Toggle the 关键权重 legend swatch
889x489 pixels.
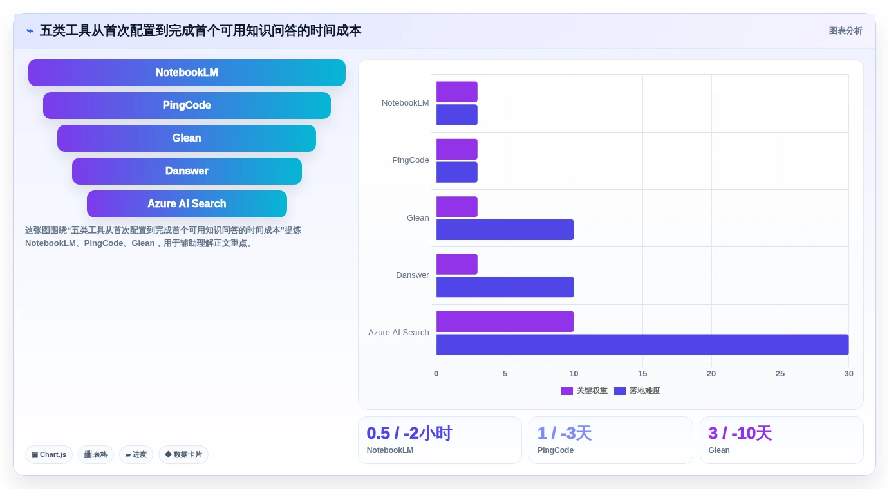click(567, 391)
